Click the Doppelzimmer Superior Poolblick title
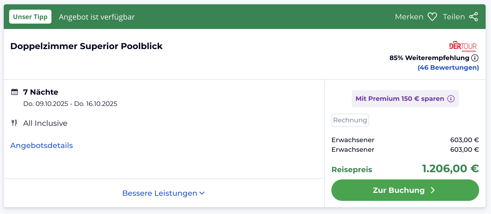Image resolution: width=491 pixels, height=214 pixels. (x=86, y=46)
